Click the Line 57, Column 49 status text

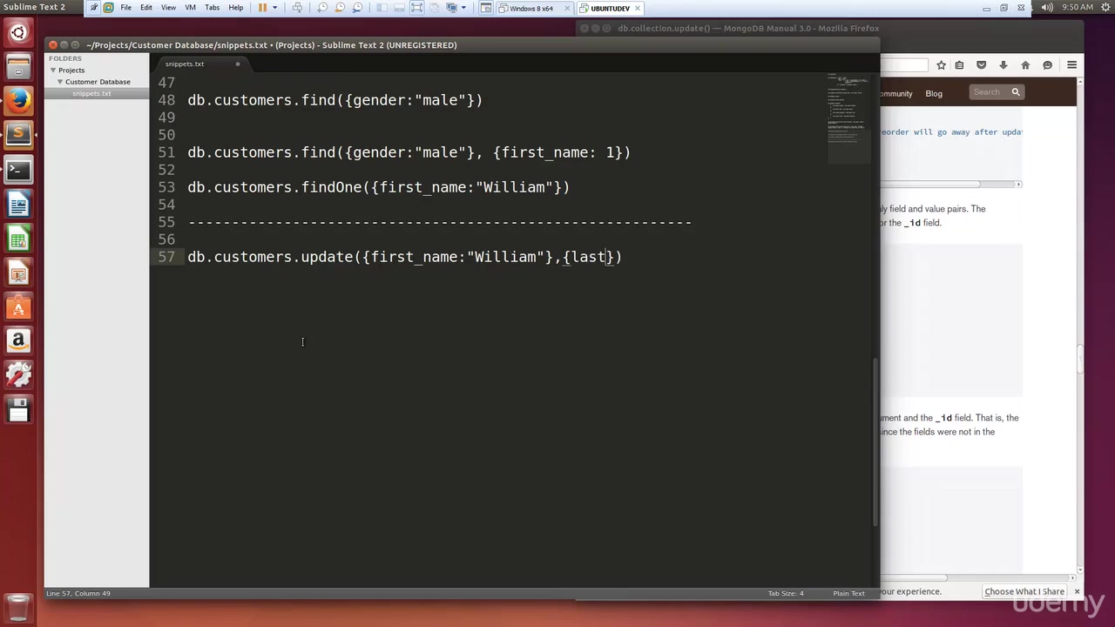click(x=78, y=593)
